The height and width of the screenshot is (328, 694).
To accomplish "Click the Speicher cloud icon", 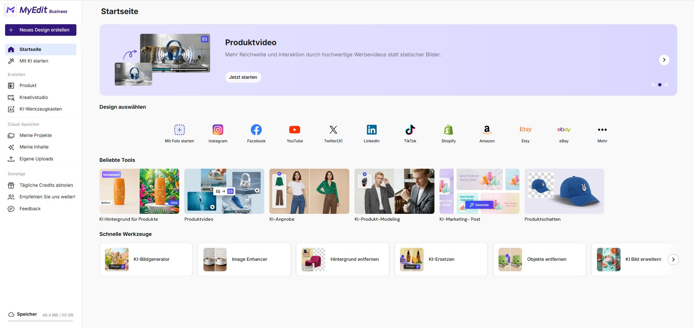I will [x=11, y=314].
